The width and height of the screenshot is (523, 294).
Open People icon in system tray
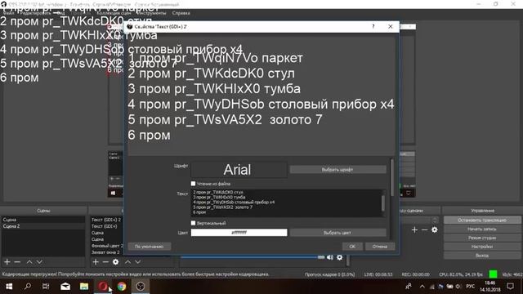click(x=409, y=287)
